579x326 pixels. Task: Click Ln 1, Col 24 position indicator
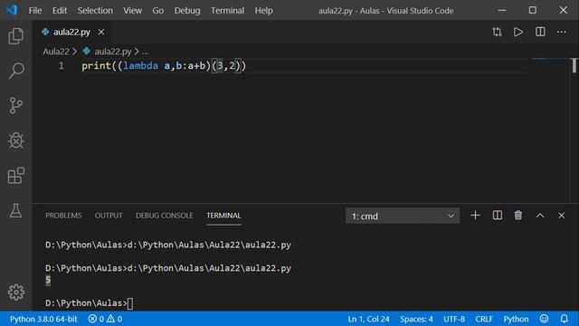coord(368,319)
